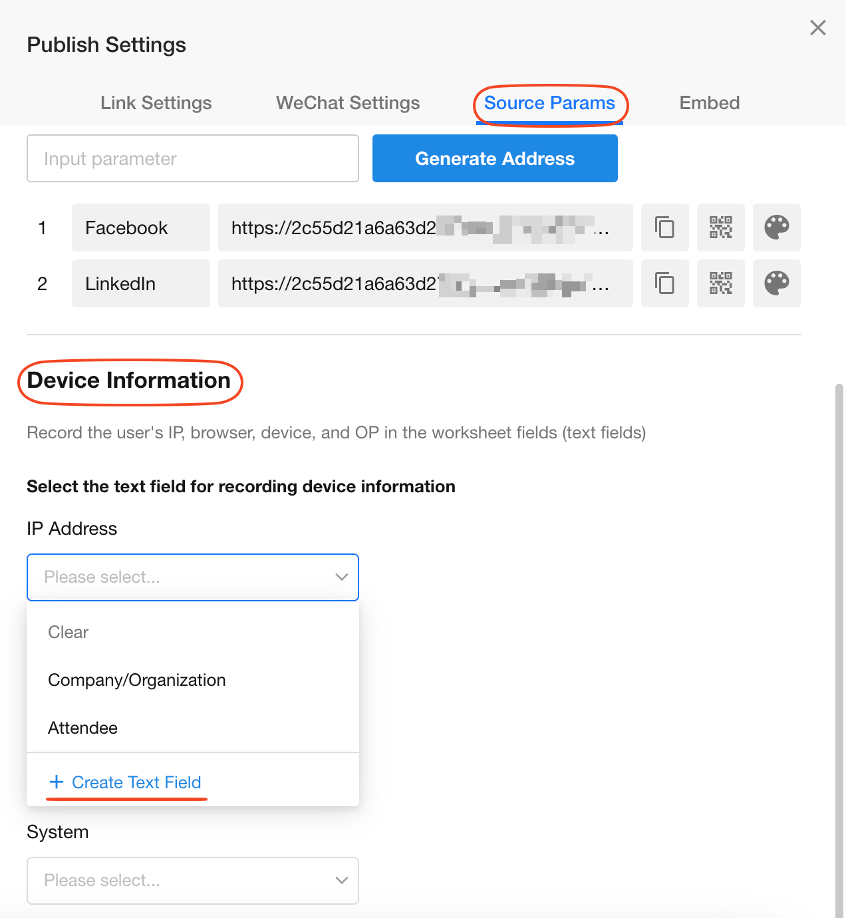
Task: Click the plus icon to create text field
Action: 57,782
